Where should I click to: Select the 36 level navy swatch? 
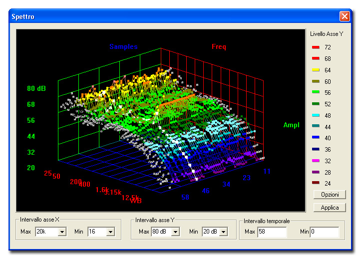click(x=316, y=149)
